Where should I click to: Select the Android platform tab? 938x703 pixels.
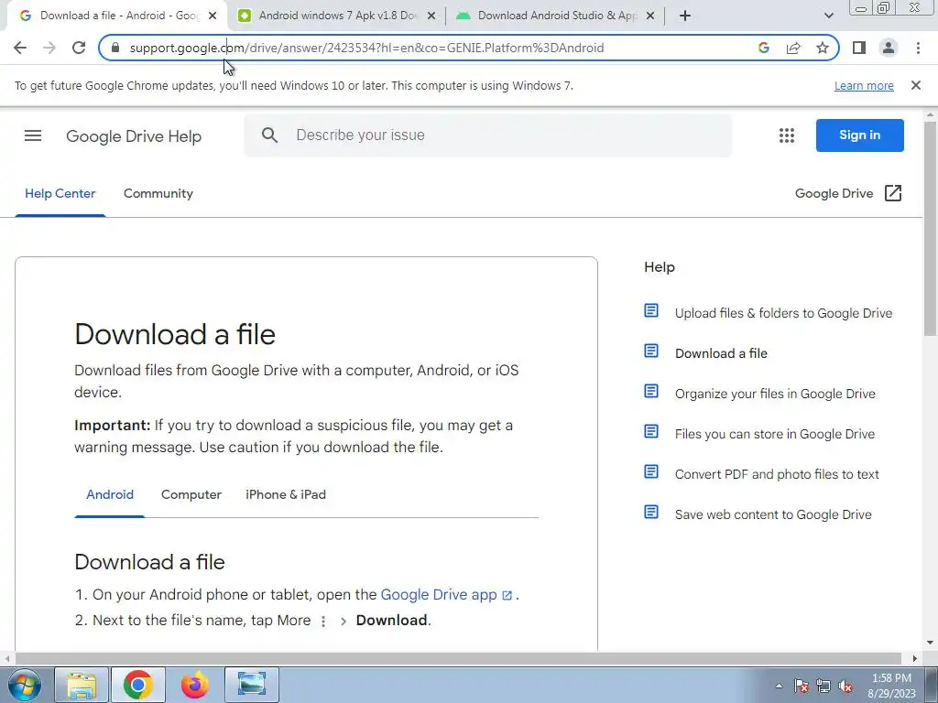click(110, 495)
